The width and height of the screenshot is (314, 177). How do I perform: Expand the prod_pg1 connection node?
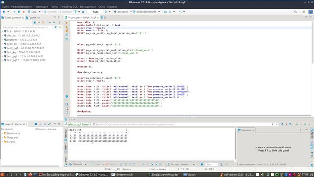point(2,48)
